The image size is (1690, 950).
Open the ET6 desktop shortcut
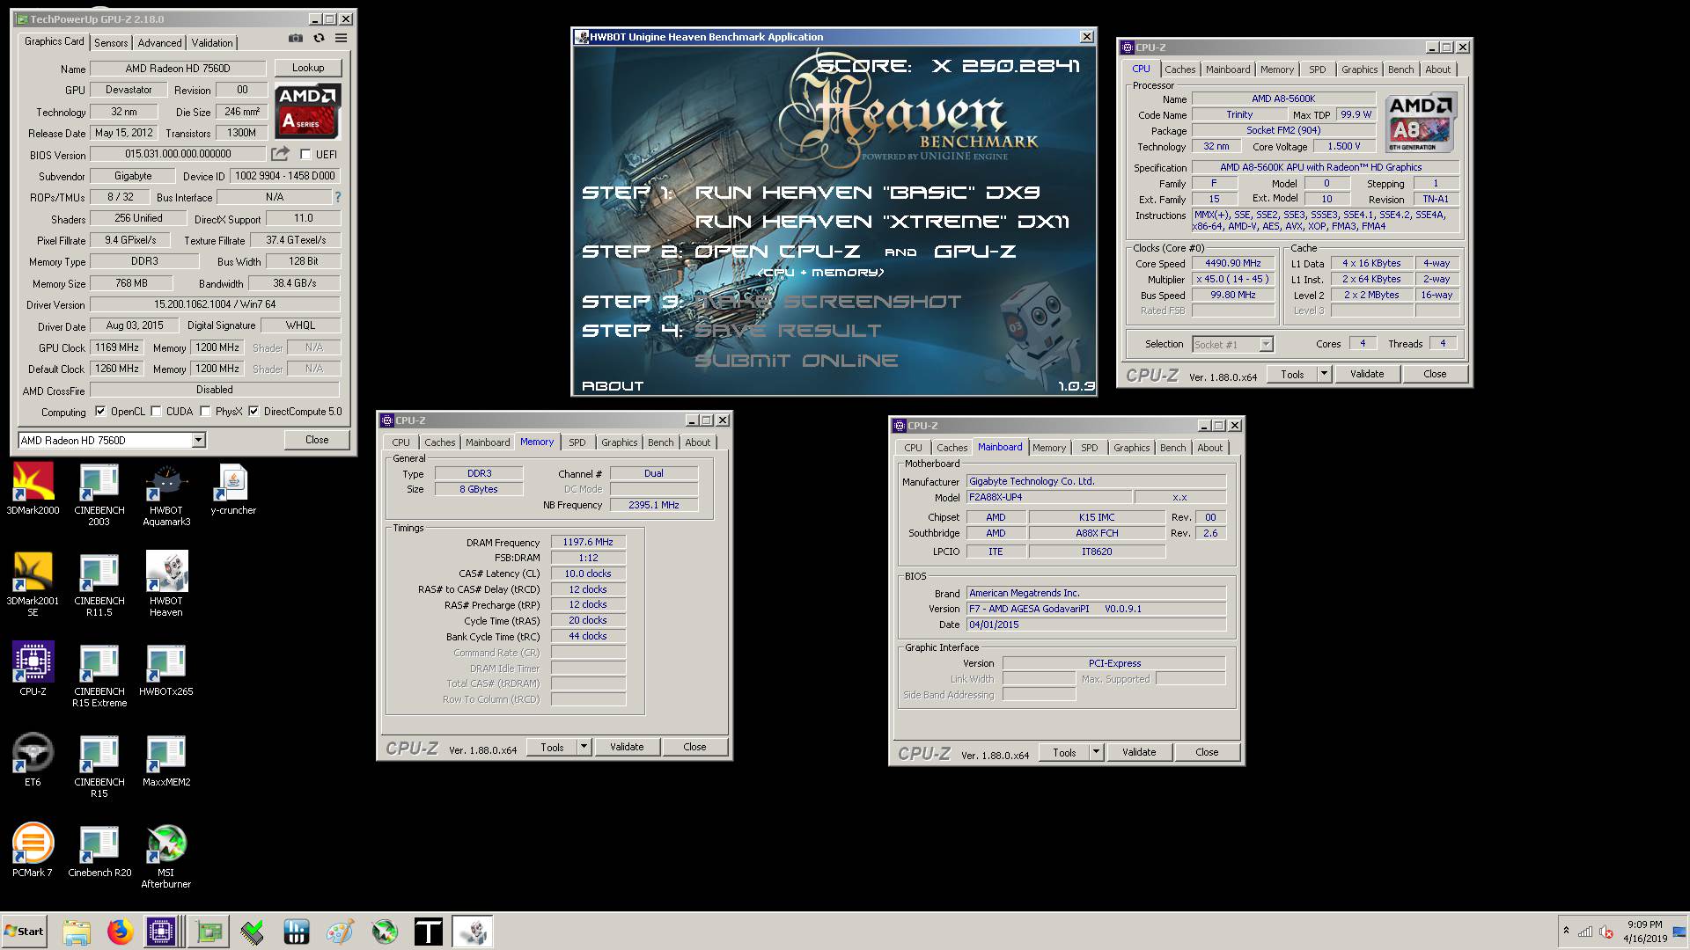[33, 760]
